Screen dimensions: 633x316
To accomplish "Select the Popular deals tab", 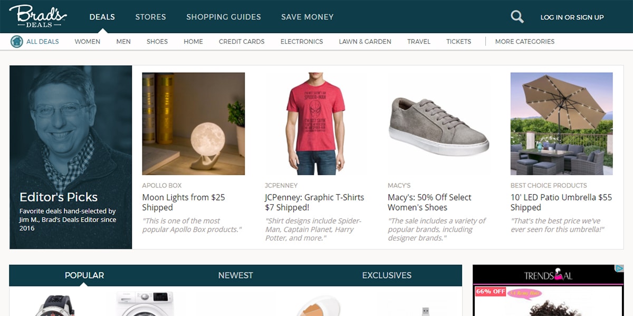I will click(84, 275).
